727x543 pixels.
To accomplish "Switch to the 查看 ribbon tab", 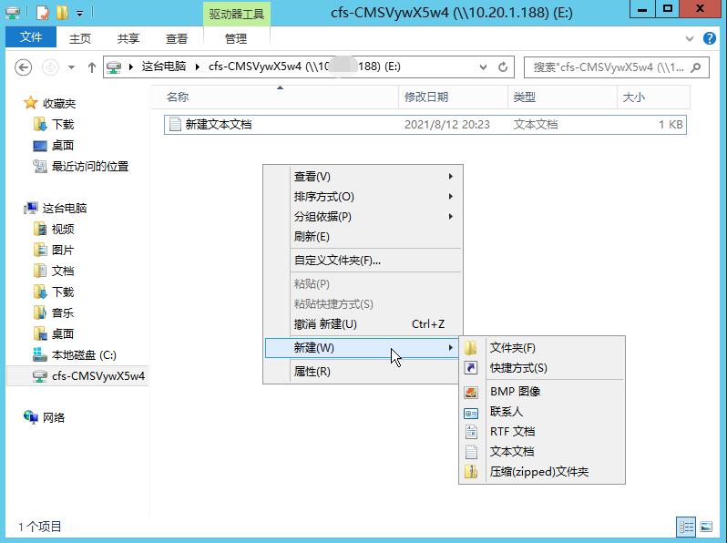I will 176,38.
